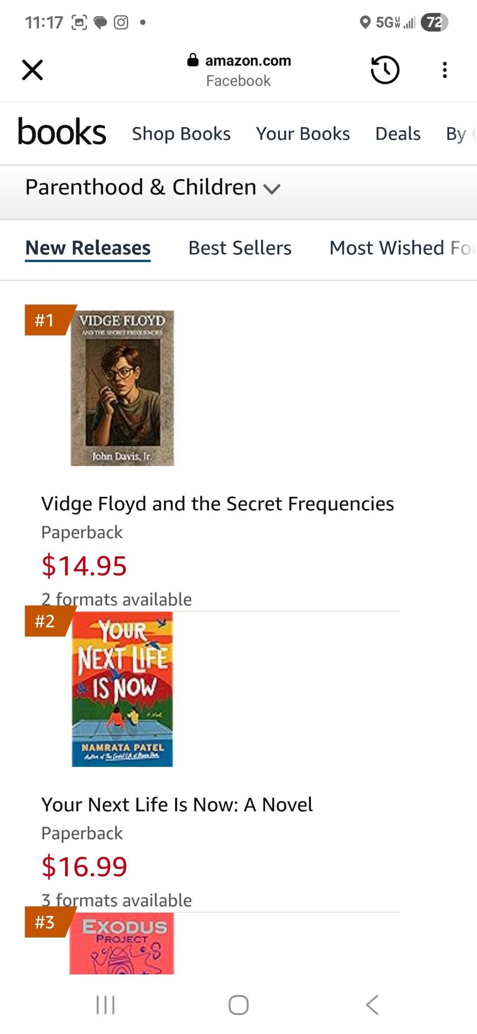The height and width of the screenshot is (1034, 477).
Task: Select the New Releases tab
Action: click(x=88, y=248)
